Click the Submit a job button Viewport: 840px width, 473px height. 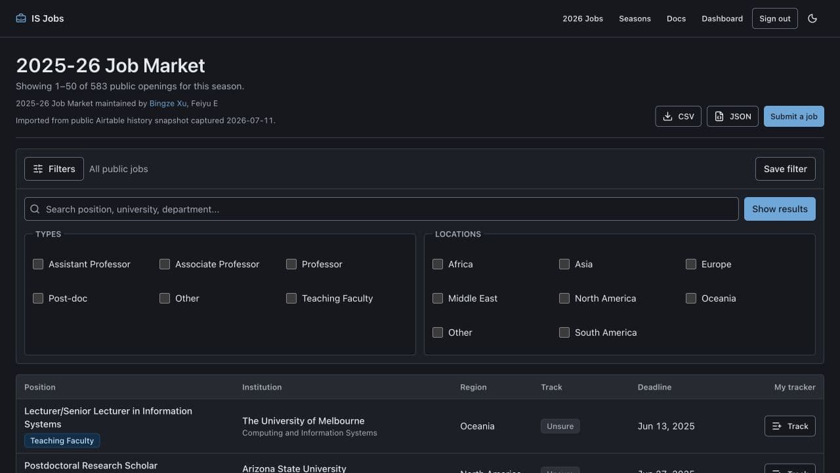tap(794, 116)
